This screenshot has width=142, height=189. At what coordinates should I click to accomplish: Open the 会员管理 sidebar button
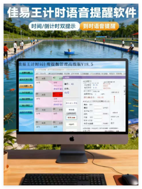coord(26,92)
